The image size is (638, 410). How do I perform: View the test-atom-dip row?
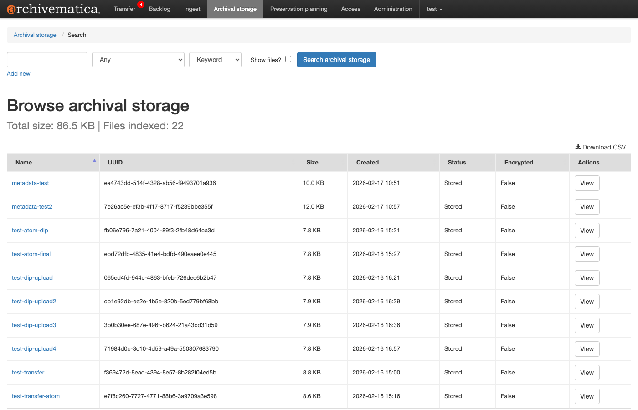pos(587,231)
